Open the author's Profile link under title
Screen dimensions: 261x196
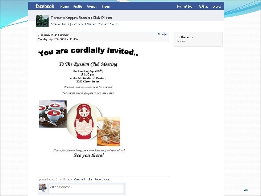108,24
